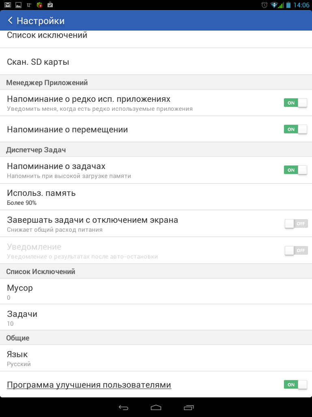Open the Gmail notification icon in status bar
The height and width of the screenshot is (417, 312).
(8, 5)
